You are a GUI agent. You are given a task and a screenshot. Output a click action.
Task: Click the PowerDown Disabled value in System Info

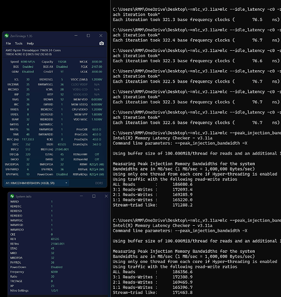pos(57,267)
